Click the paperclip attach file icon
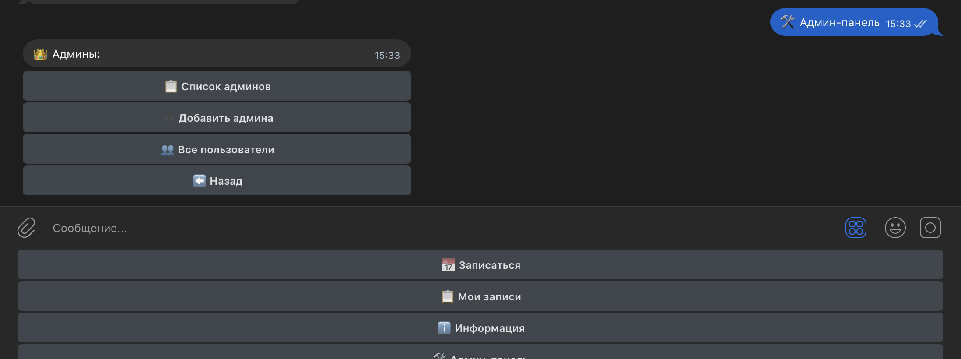 click(x=26, y=228)
